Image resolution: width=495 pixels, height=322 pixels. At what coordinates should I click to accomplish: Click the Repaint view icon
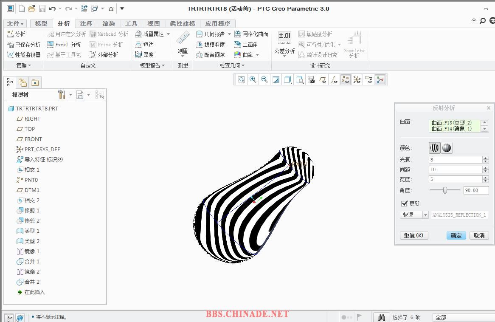(x=276, y=79)
